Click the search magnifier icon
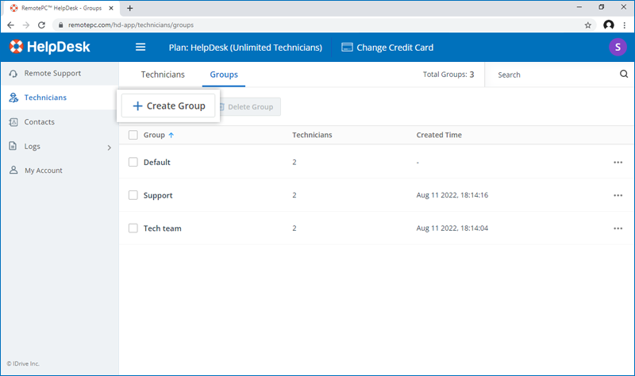Viewport: 635px width, 376px height. tap(623, 75)
